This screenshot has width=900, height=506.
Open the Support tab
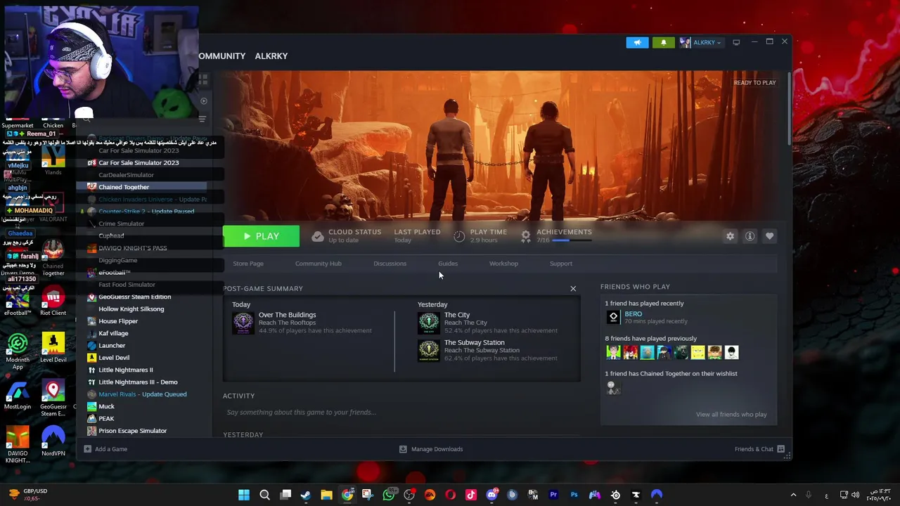(x=560, y=264)
